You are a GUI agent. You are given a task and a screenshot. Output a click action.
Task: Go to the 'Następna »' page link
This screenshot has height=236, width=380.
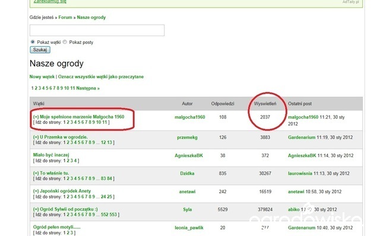[x=88, y=88]
